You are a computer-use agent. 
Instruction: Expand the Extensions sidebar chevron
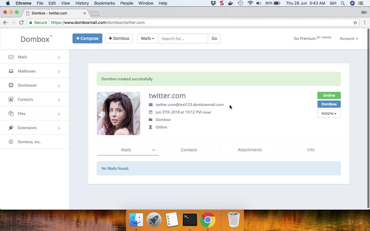(x=59, y=128)
